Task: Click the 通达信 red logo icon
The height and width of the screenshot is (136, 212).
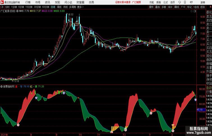Action: pyautogui.click(x=2, y=2)
